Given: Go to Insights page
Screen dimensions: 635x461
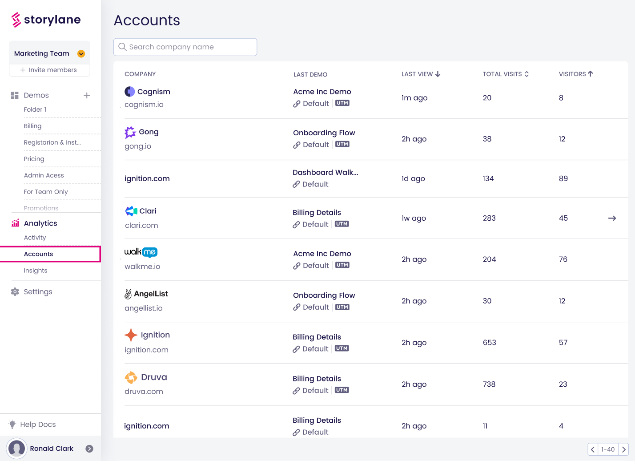Looking at the screenshot, I should (36, 271).
